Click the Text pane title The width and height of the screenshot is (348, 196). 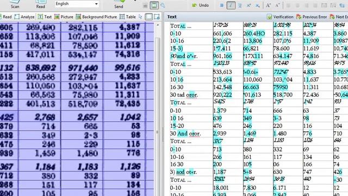[x=172, y=17]
